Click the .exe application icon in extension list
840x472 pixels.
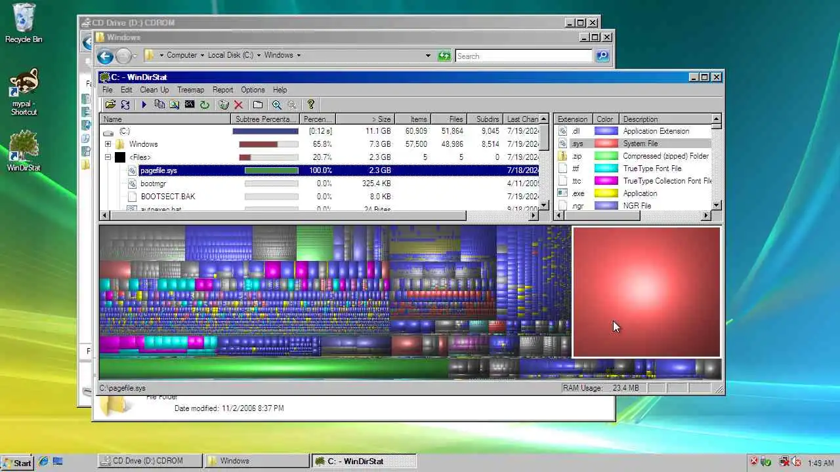coord(562,193)
